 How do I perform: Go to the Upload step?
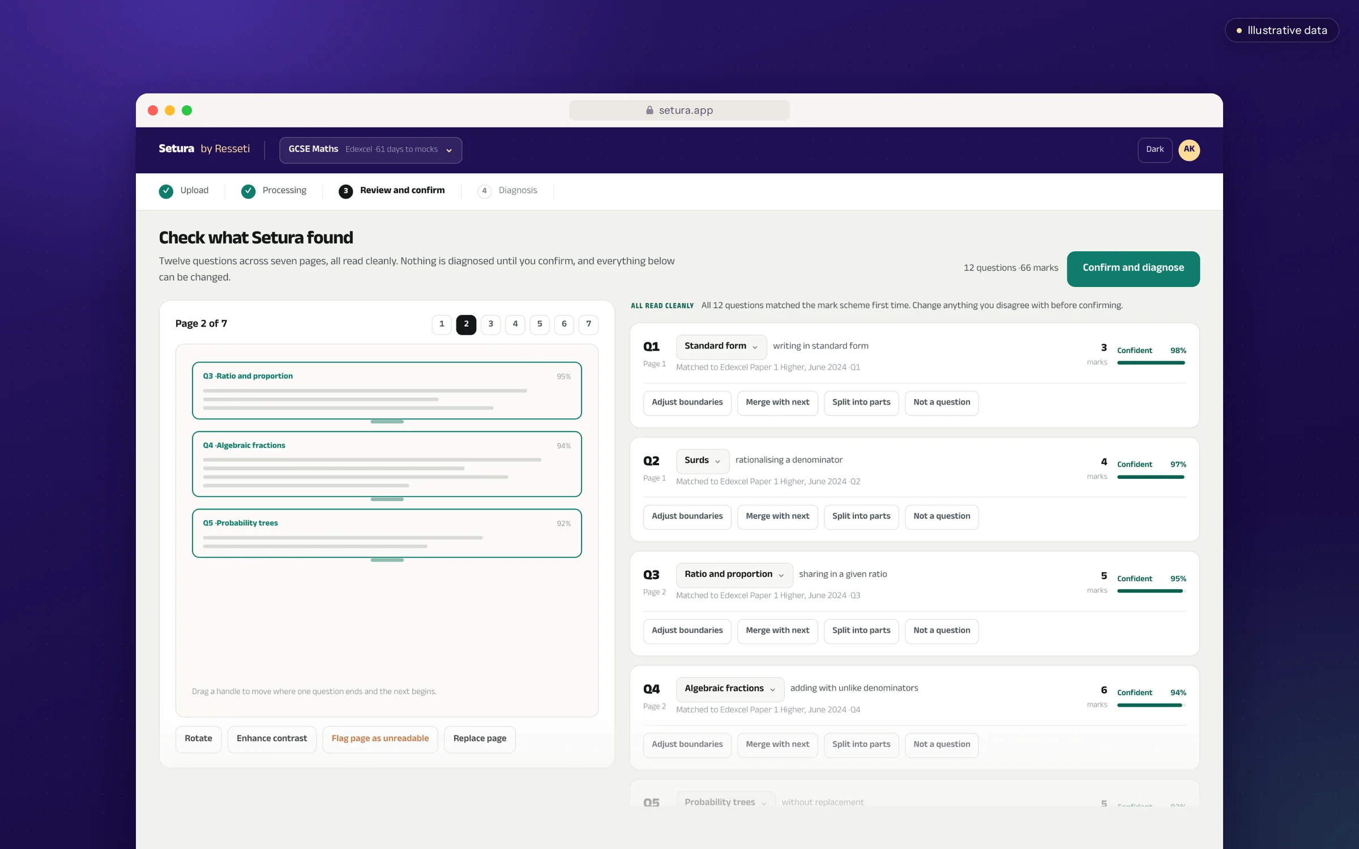point(184,191)
